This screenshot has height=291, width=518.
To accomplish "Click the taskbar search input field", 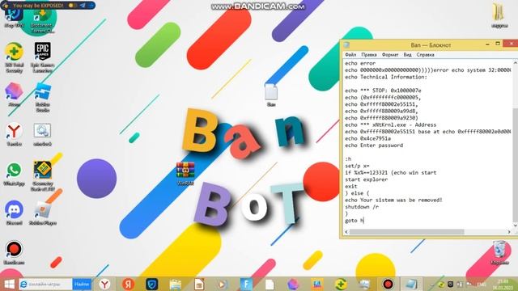I will coord(45,284).
